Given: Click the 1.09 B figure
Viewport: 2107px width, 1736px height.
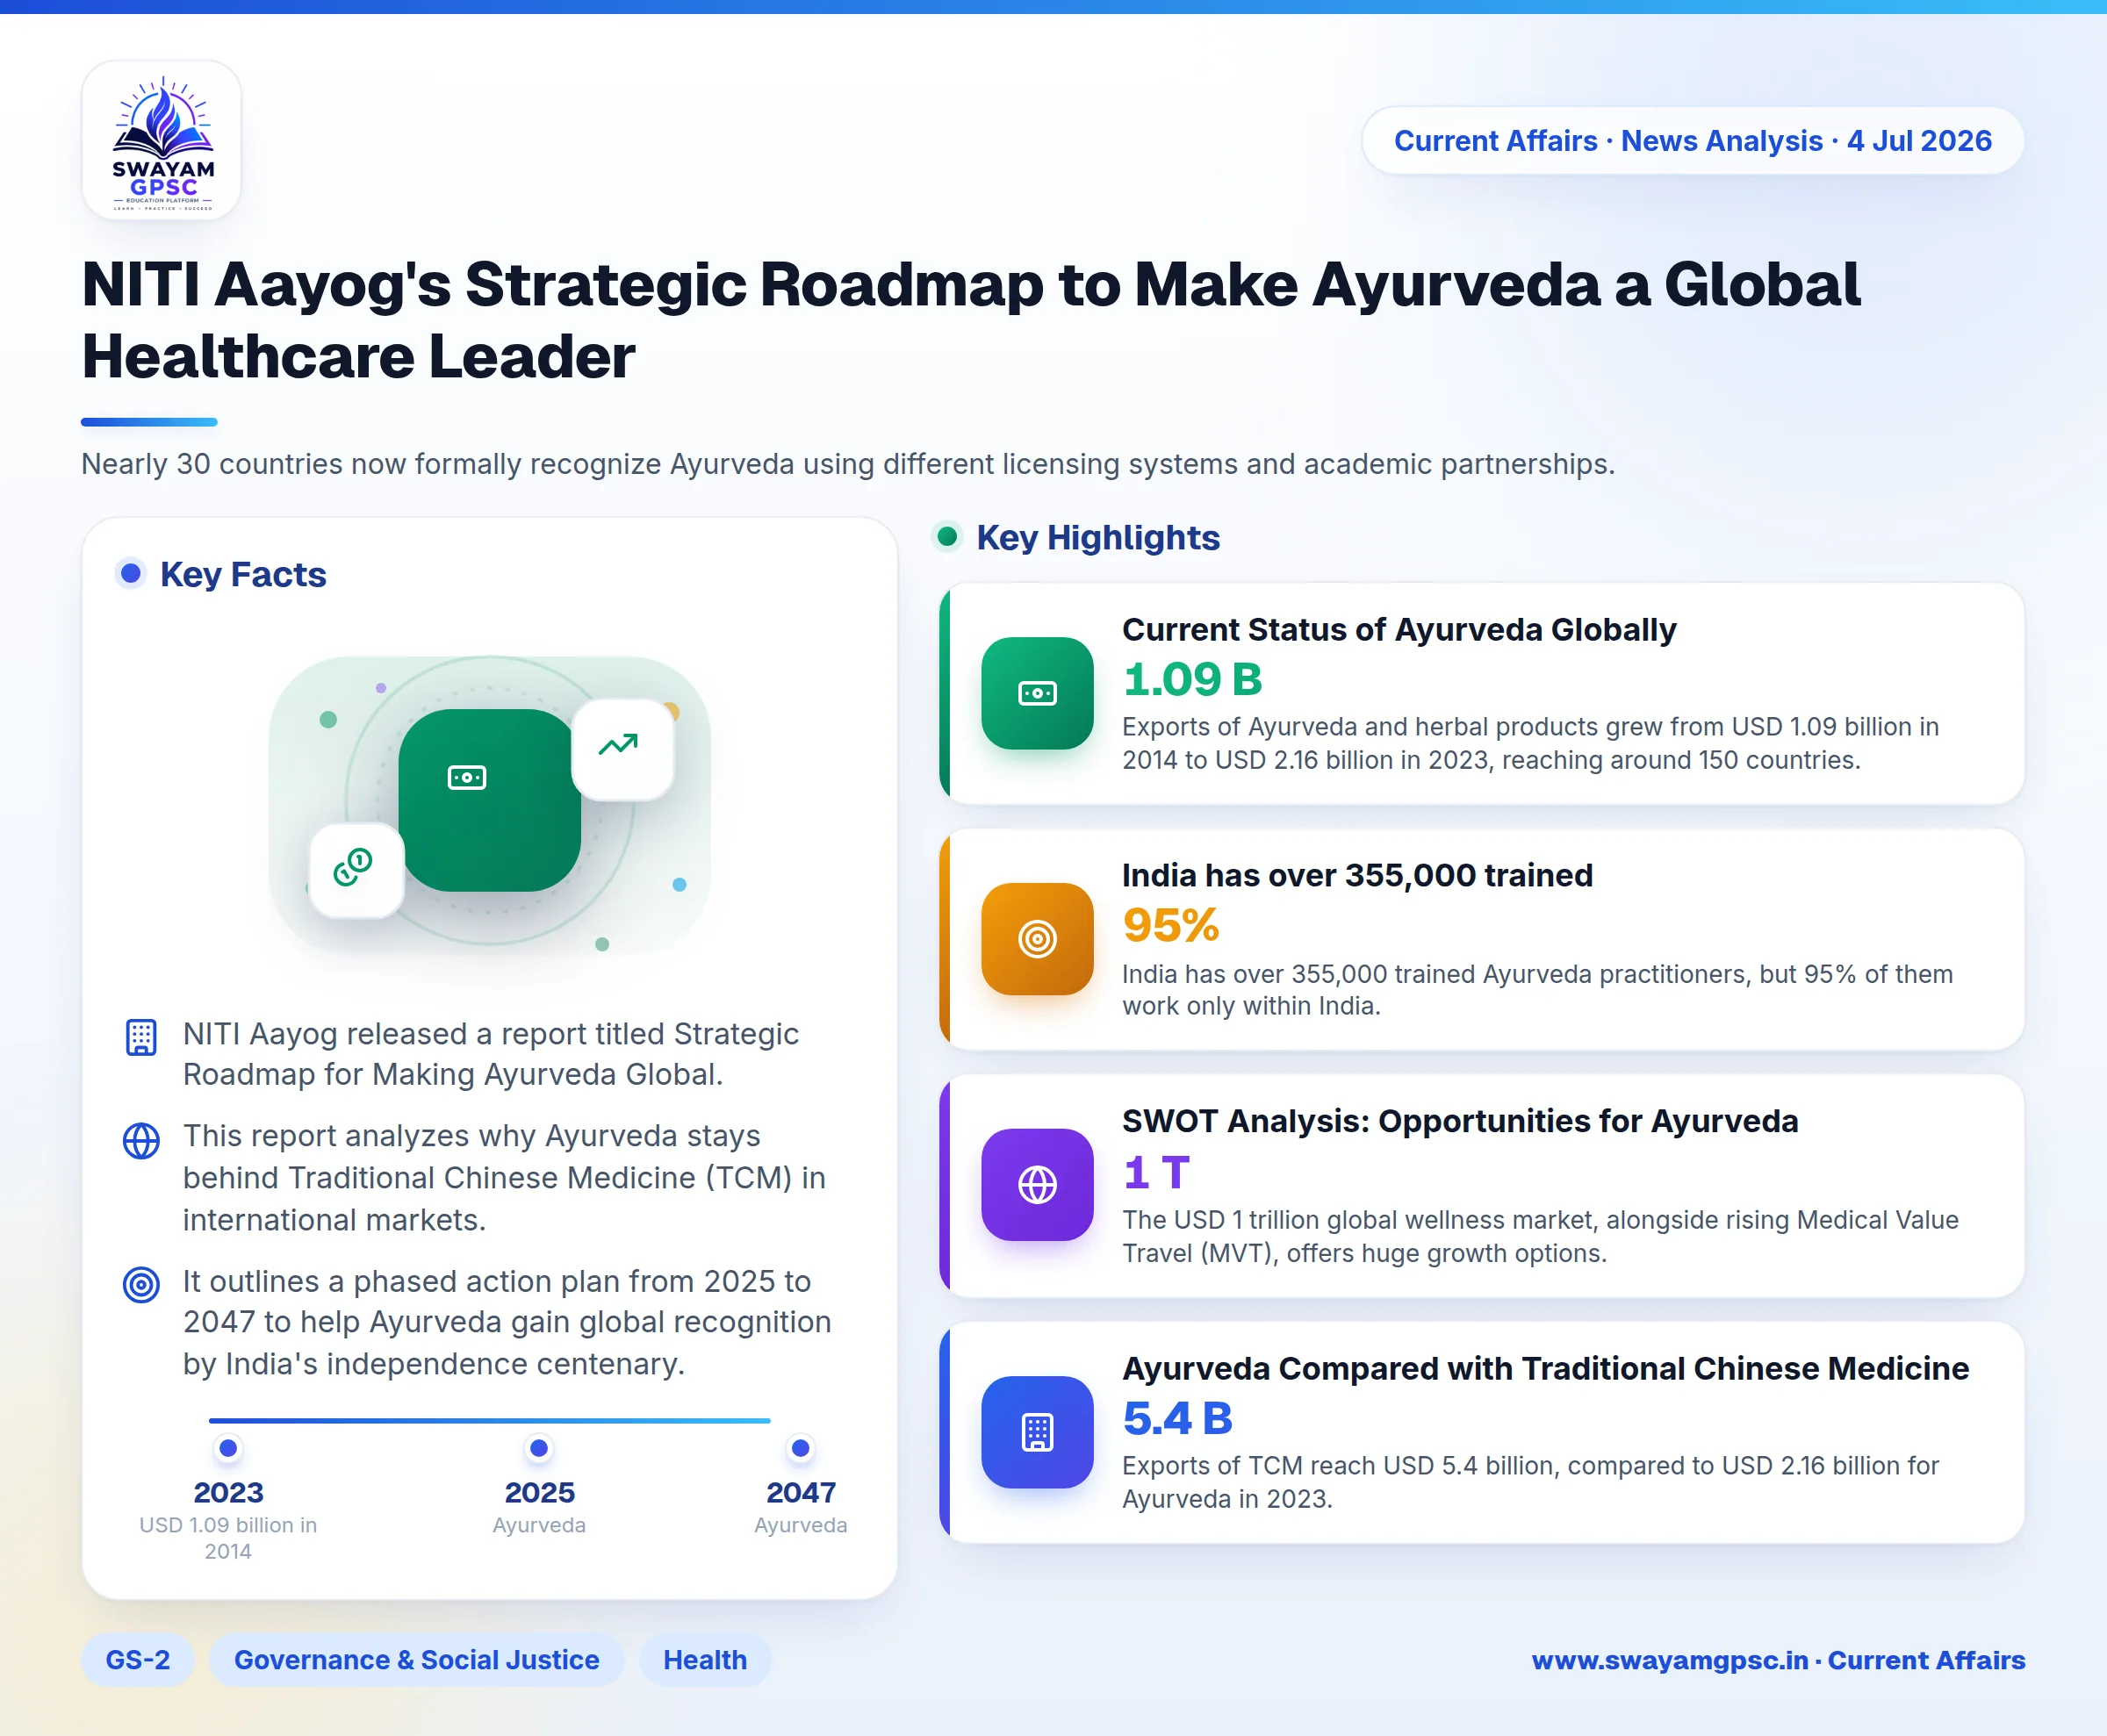Looking at the screenshot, I should point(1192,679).
